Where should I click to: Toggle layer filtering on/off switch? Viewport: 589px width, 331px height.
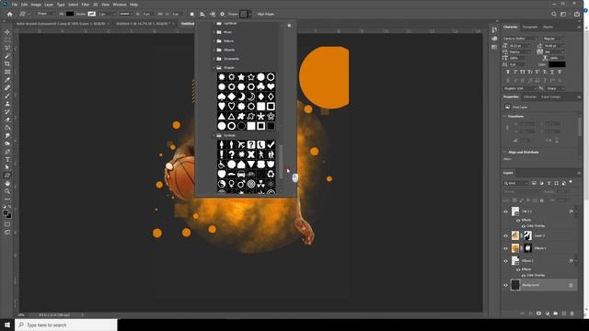571,182
